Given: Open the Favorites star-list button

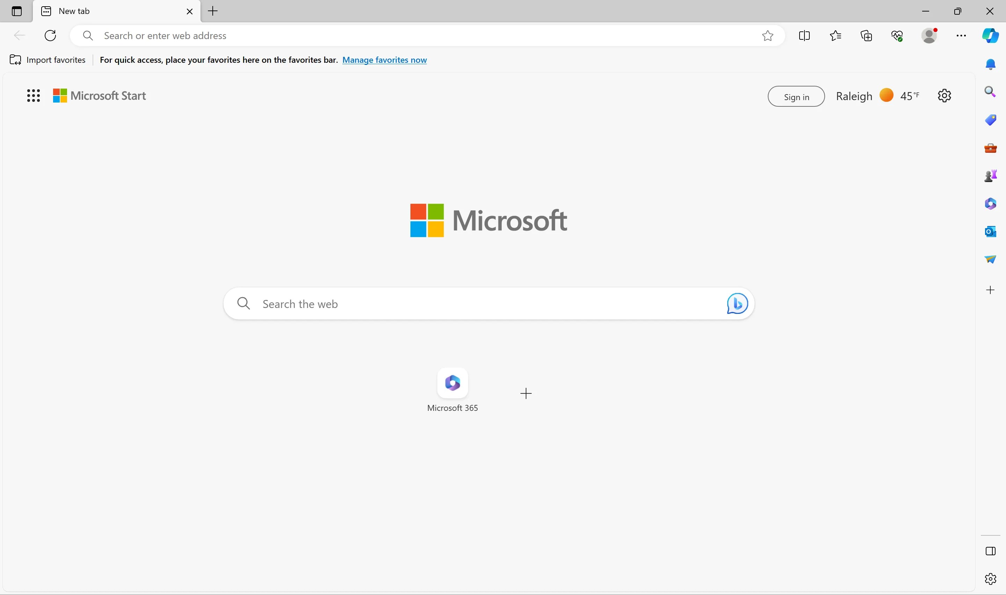Looking at the screenshot, I should pyautogui.click(x=835, y=36).
